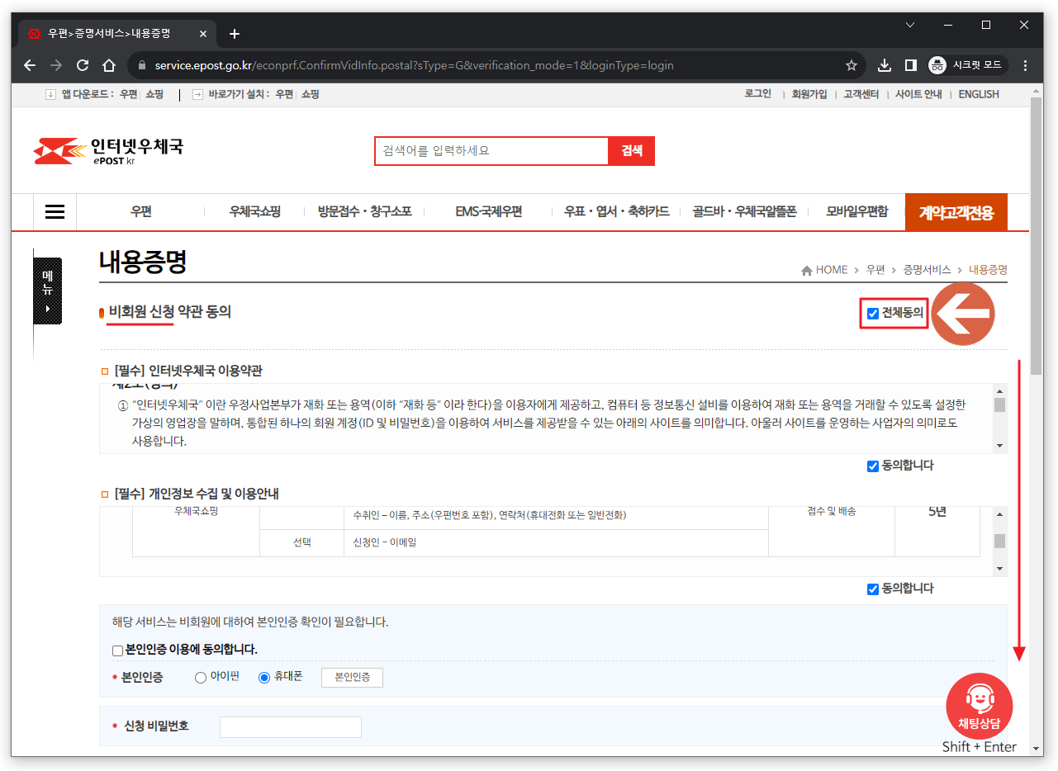Open browser home page icon

(x=109, y=65)
